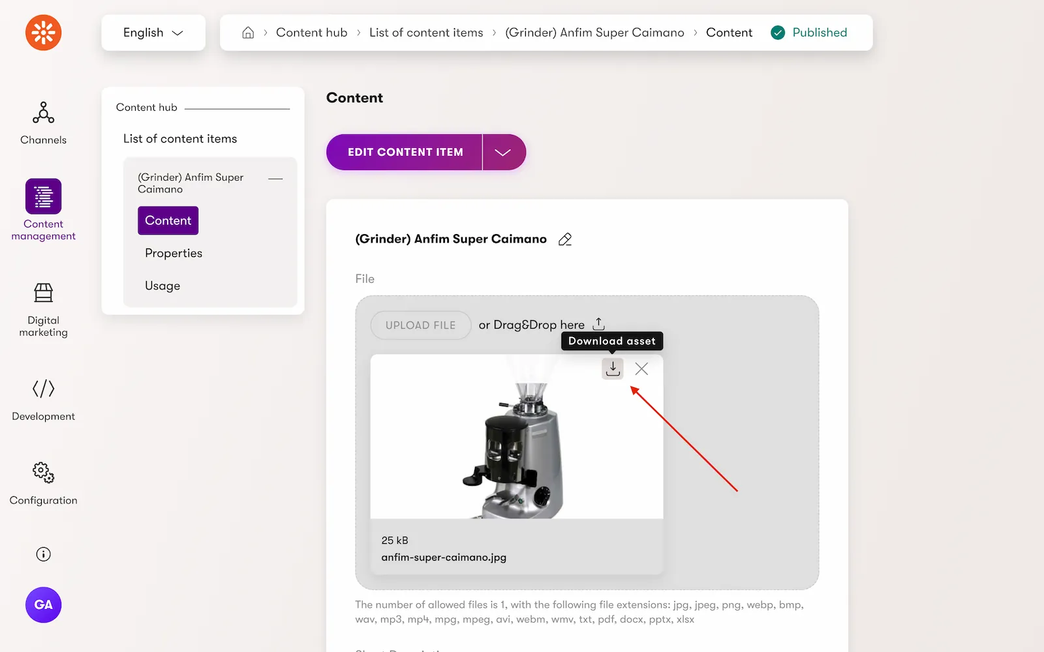Click the anfim-super-caimano.jpg file name
The image size is (1044, 652).
pyautogui.click(x=444, y=557)
